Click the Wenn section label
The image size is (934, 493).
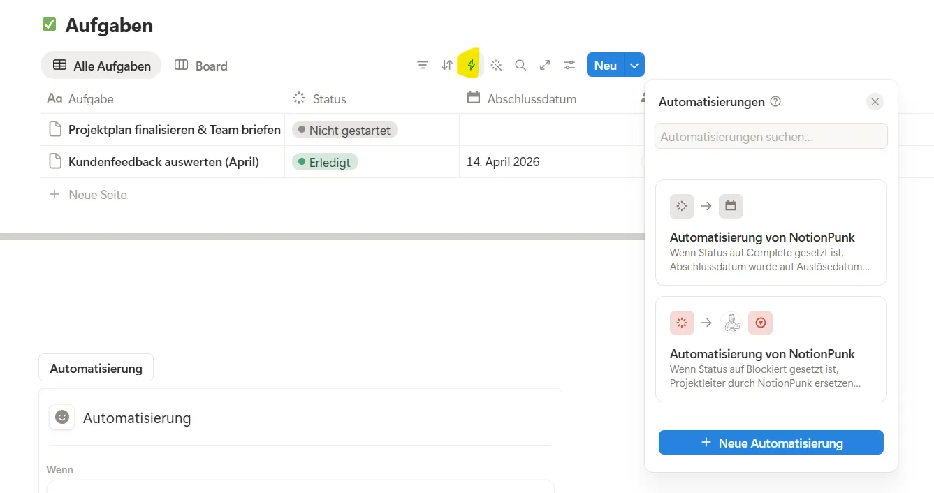tap(59, 470)
